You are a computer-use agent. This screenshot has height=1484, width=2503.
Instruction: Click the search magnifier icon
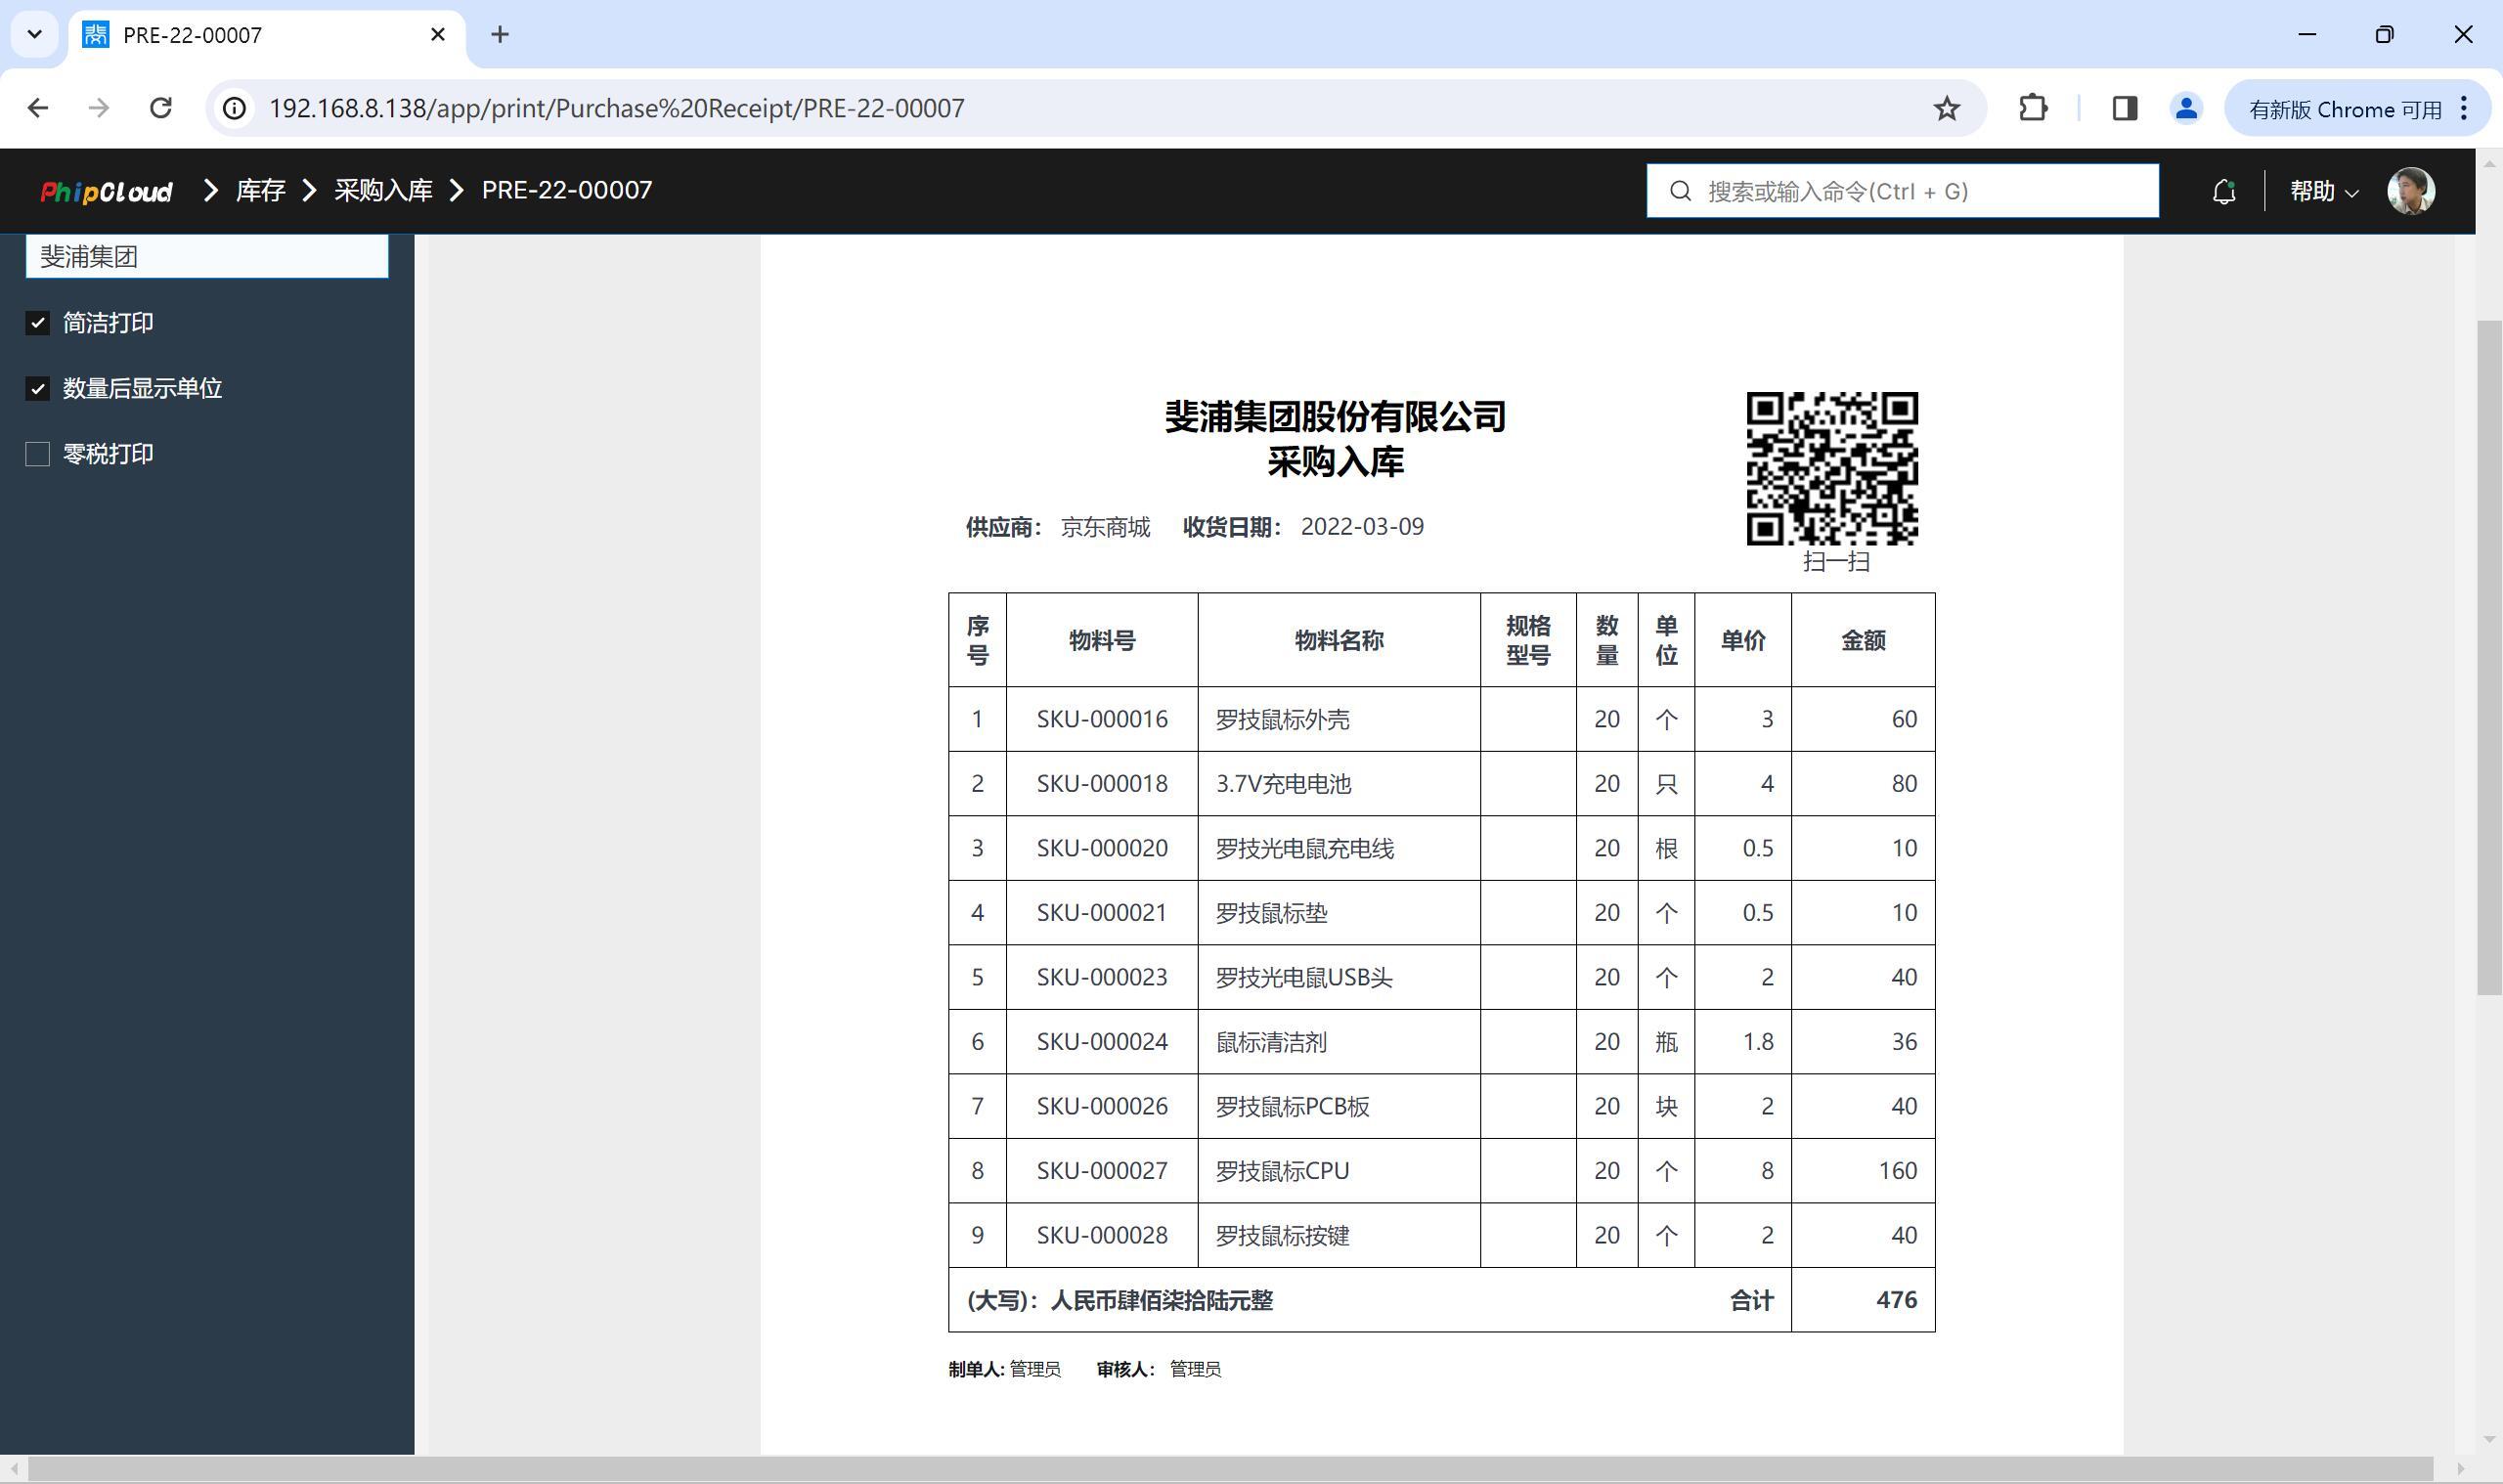[1680, 191]
